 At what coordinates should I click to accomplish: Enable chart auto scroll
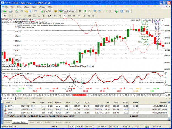point(106,11)
